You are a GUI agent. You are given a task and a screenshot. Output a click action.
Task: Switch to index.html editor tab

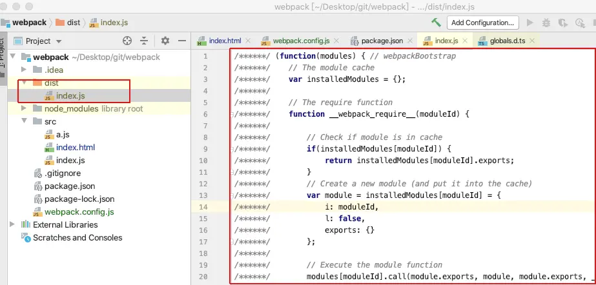225,41
